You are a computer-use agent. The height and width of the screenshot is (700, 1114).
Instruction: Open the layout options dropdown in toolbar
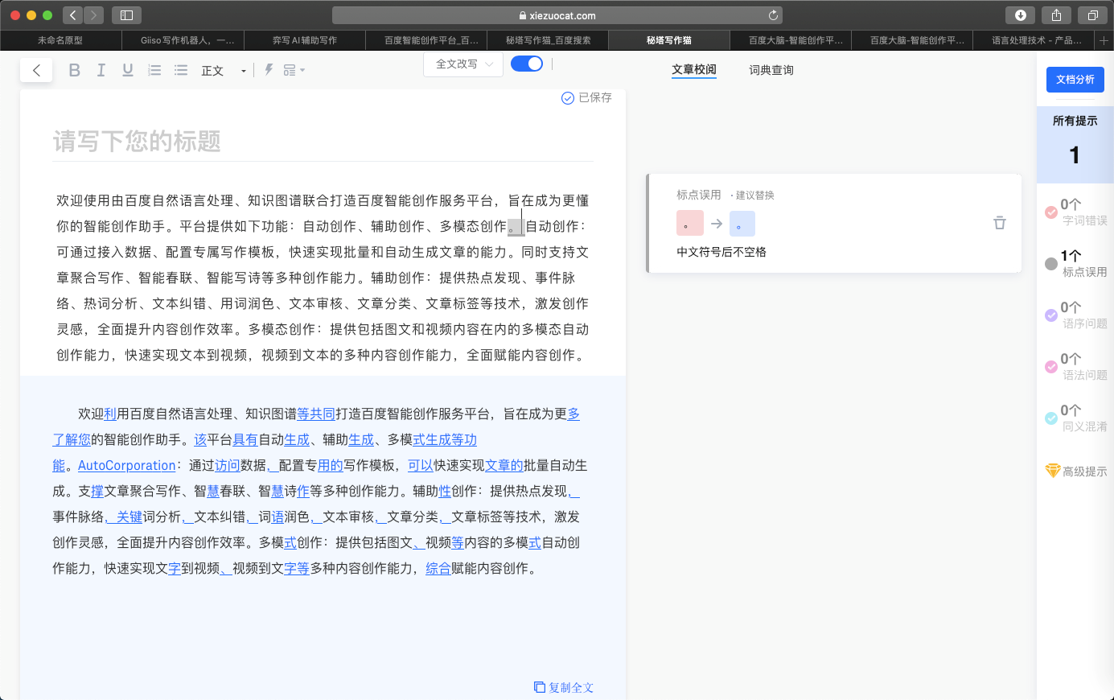(294, 70)
